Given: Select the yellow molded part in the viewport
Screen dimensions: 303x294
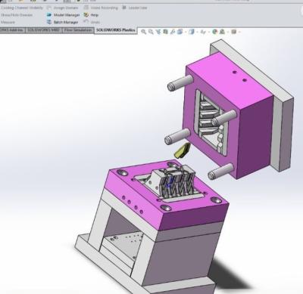Looking at the screenshot, I should pyautogui.click(x=183, y=151).
